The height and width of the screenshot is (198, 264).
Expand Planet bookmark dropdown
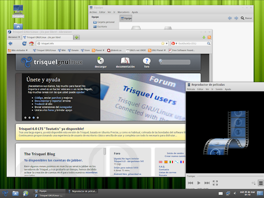click(x=98, y=50)
